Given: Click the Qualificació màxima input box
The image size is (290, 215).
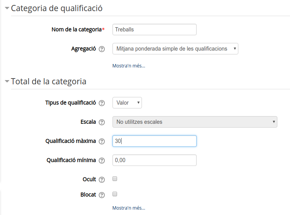Looking at the screenshot, I should pyautogui.click(x=155, y=141).
